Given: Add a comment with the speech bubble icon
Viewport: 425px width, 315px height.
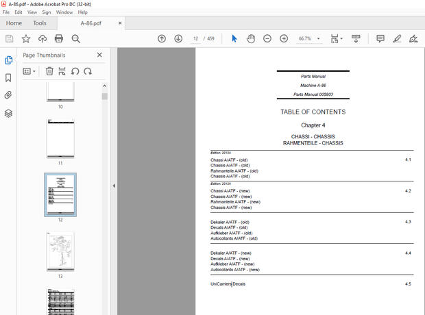Looking at the screenshot, I should click(x=380, y=39).
